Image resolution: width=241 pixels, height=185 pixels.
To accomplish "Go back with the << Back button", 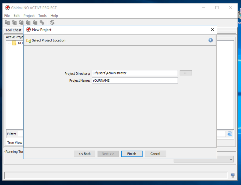I will [x=84, y=154].
